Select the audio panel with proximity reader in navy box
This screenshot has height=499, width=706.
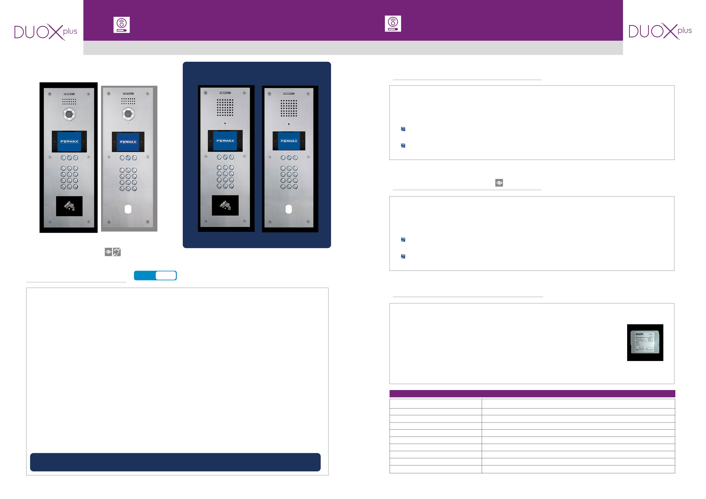[226, 158]
